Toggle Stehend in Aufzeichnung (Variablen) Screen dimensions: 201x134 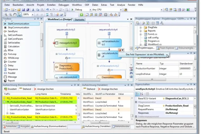pos(89,89)
